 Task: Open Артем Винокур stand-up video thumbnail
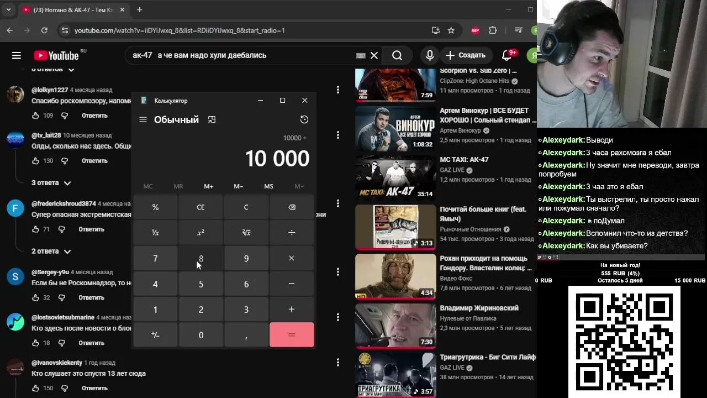coord(395,128)
